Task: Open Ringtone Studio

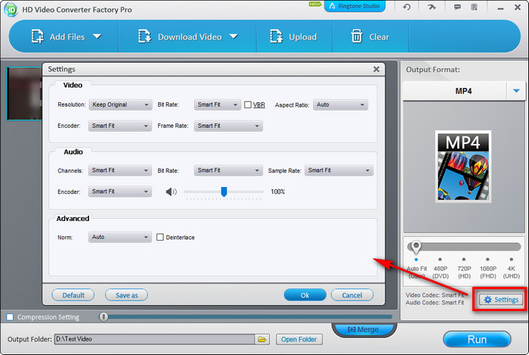Action: [354, 6]
